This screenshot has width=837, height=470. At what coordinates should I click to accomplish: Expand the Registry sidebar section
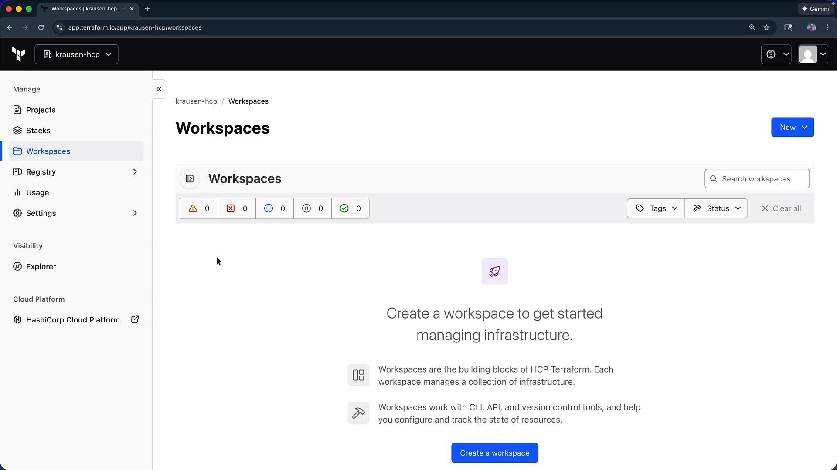pyautogui.click(x=76, y=172)
